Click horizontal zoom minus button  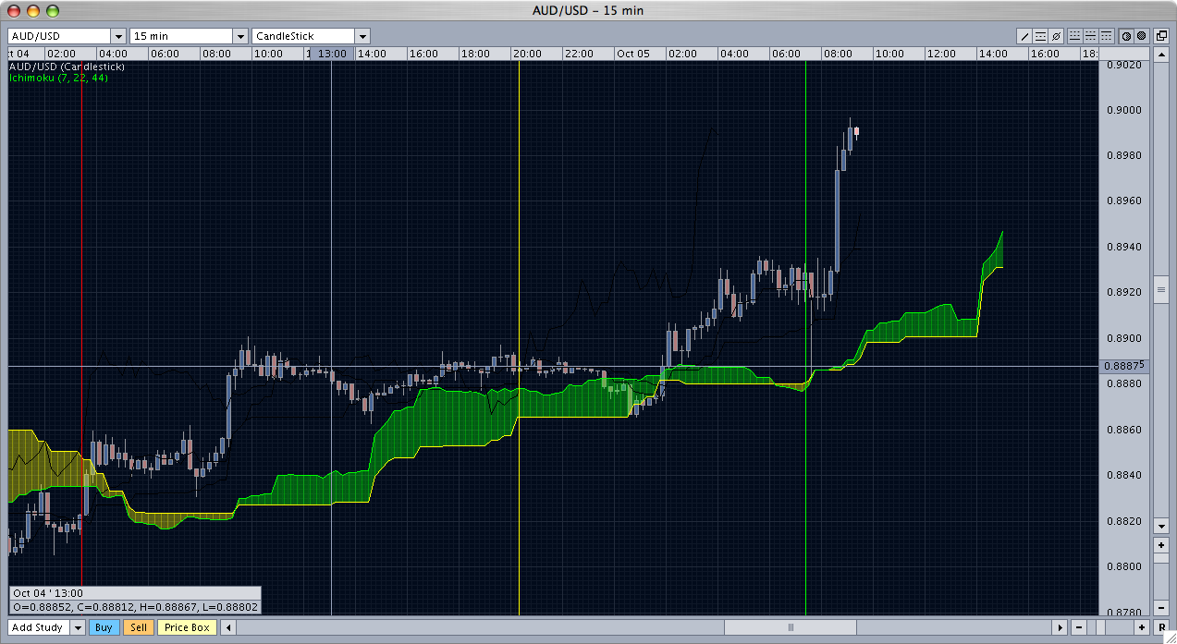[x=1079, y=627]
